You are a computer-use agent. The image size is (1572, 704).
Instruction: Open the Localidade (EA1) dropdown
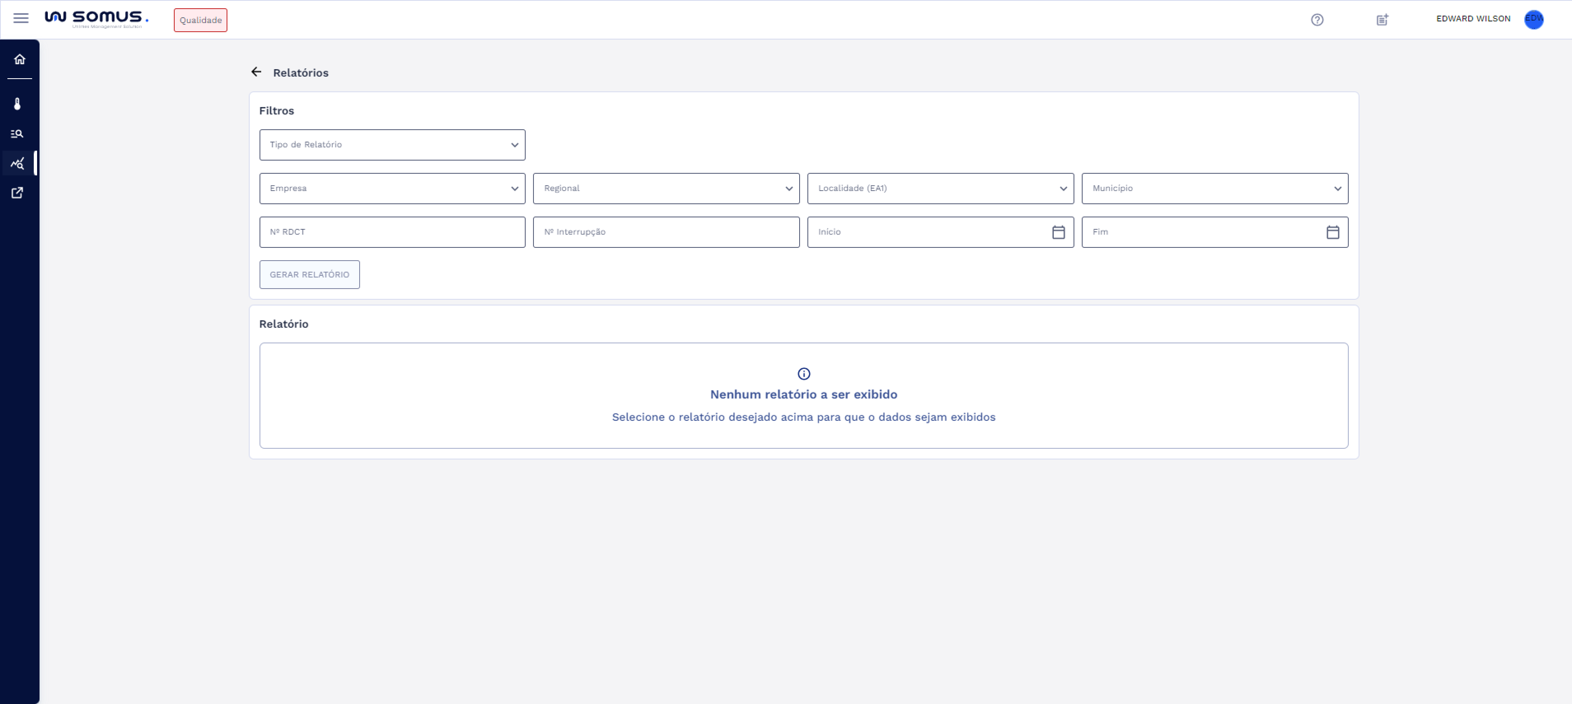940,189
